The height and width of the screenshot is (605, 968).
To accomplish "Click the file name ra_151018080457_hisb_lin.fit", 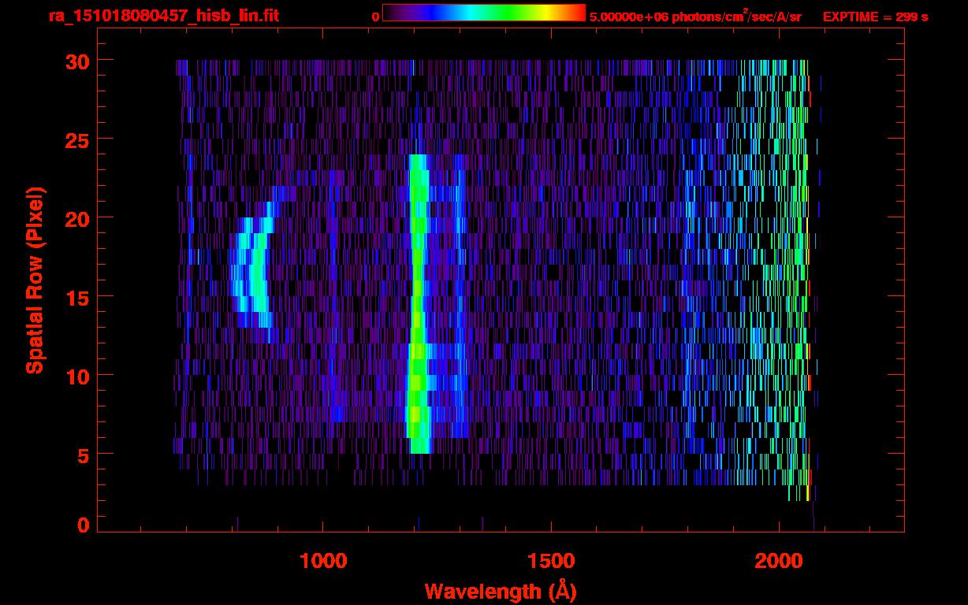I will [x=163, y=16].
